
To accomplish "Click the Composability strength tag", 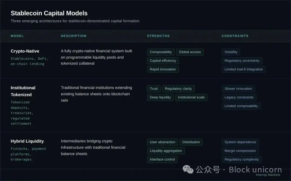I will (161, 52).
